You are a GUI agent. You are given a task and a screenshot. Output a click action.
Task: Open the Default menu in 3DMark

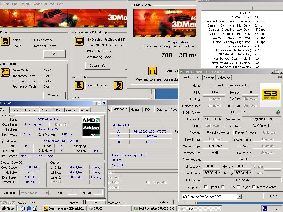(25, 4)
